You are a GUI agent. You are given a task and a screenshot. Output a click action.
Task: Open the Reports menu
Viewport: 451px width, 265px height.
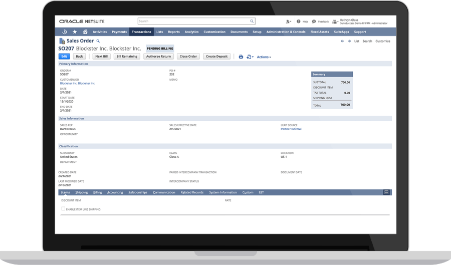[174, 32]
